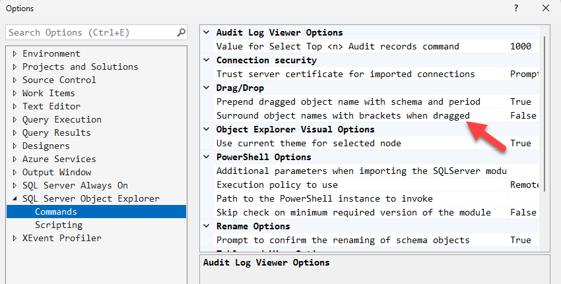Expand the Azure Services node

click(15, 159)
